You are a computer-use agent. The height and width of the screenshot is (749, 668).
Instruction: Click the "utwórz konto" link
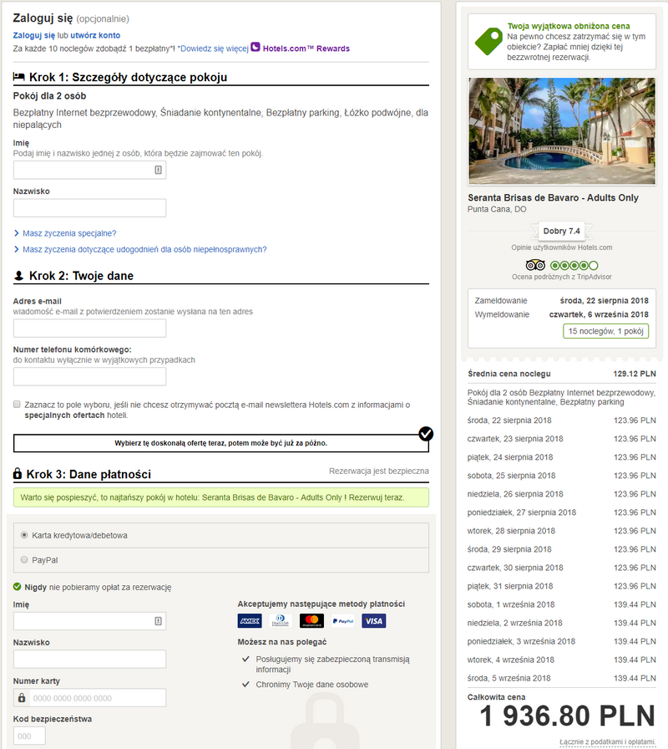pos(95,36)
